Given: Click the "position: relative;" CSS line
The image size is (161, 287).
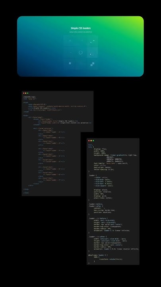Looking at the screenshot, I should point(103,192).
